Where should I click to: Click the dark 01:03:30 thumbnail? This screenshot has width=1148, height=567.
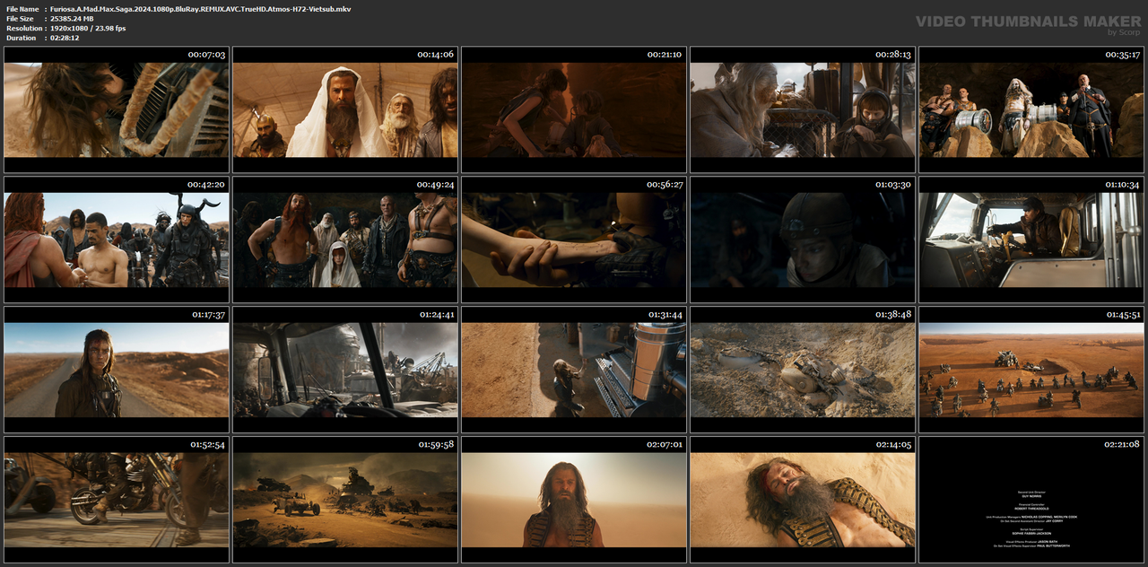pos(803,240)
